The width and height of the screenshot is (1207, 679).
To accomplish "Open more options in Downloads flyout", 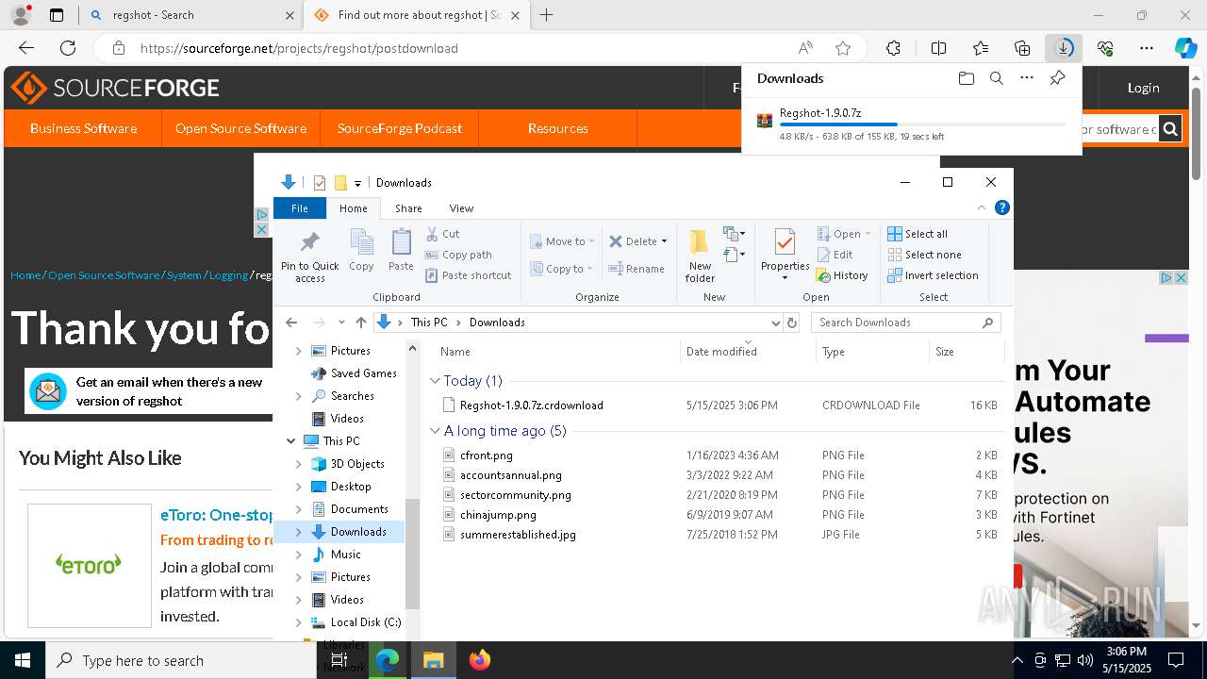I will (x=1027, y=78).
